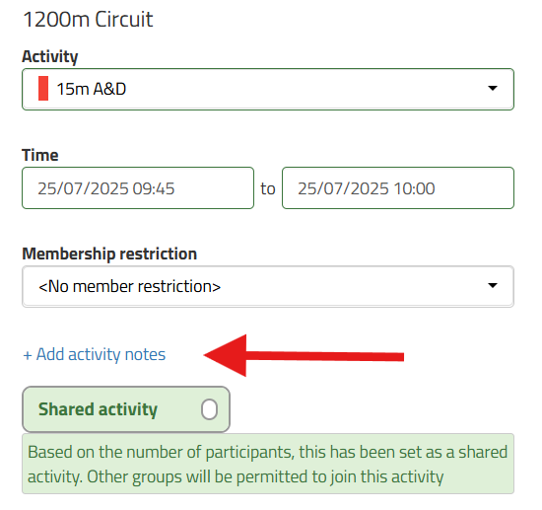Toggle the Shared activity switch
Image resolution: width=542 pixels, height=510 pixels.
tap(209, 409)
